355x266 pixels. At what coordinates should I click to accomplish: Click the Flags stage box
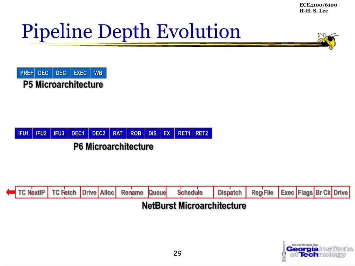pos(305,192)
